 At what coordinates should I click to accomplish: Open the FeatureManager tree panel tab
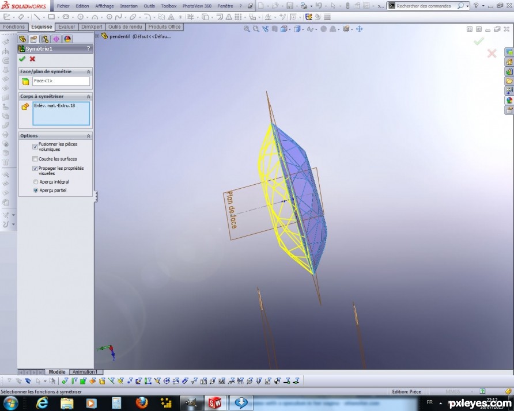(22, 39)
